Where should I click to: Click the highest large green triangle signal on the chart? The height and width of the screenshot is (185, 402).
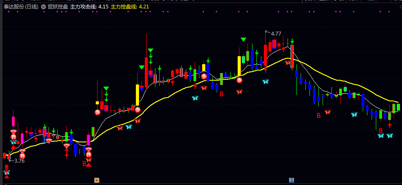[x=243, y=39]
